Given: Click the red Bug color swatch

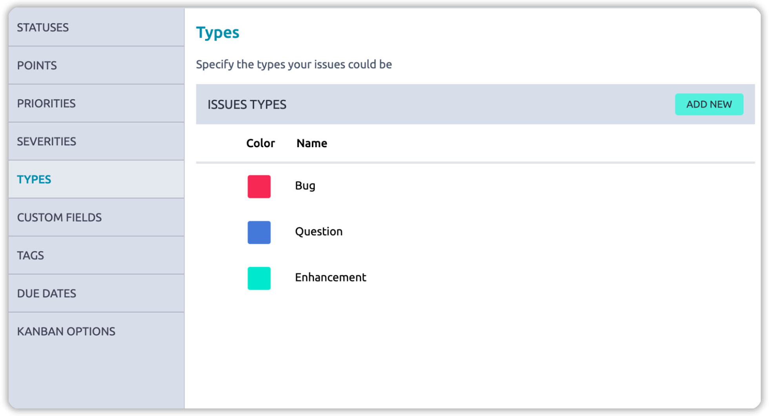Looking at the screenshot, I should 259,186.
